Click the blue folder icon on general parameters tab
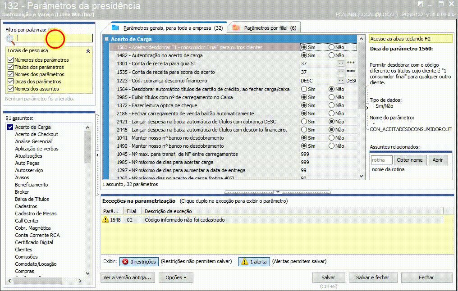Viewport: 458px width, 291px height. coord(115,28)
